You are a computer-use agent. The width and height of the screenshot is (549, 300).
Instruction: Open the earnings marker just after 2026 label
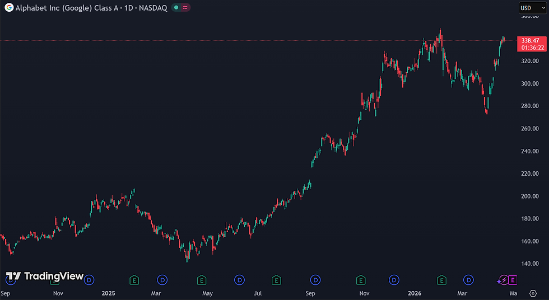(x=441, y=280)
